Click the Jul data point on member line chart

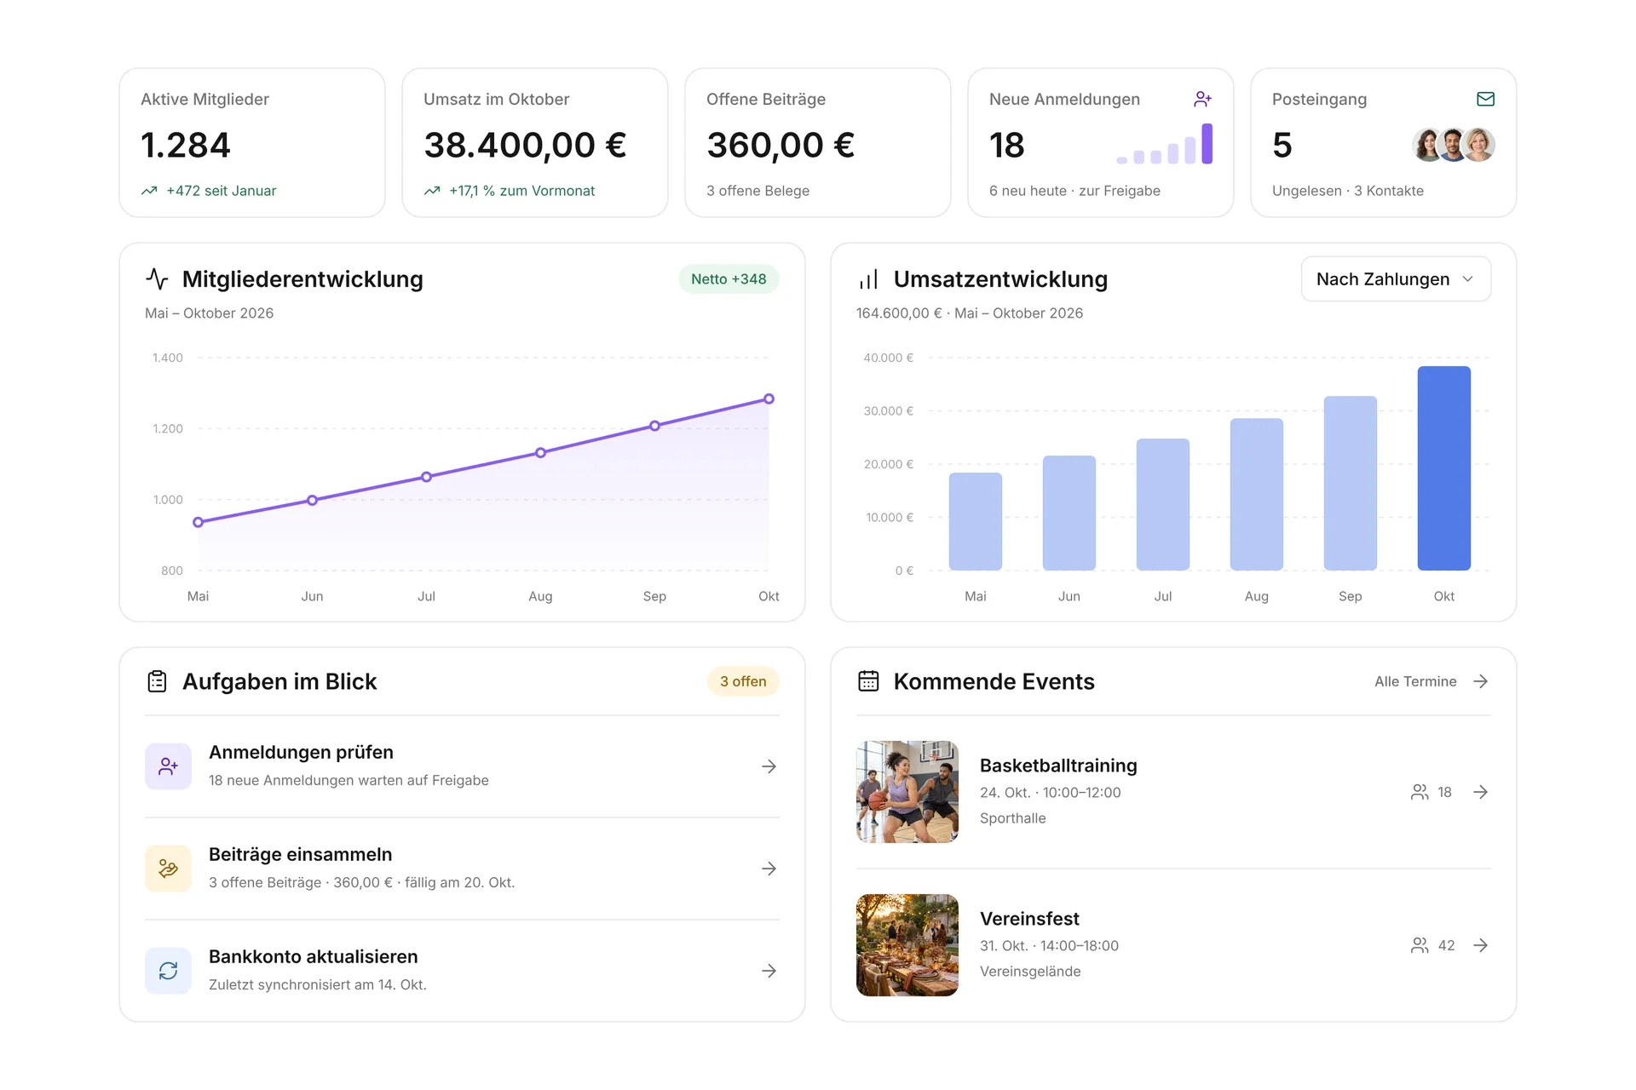pyautogui.click(x=426, y=477)
